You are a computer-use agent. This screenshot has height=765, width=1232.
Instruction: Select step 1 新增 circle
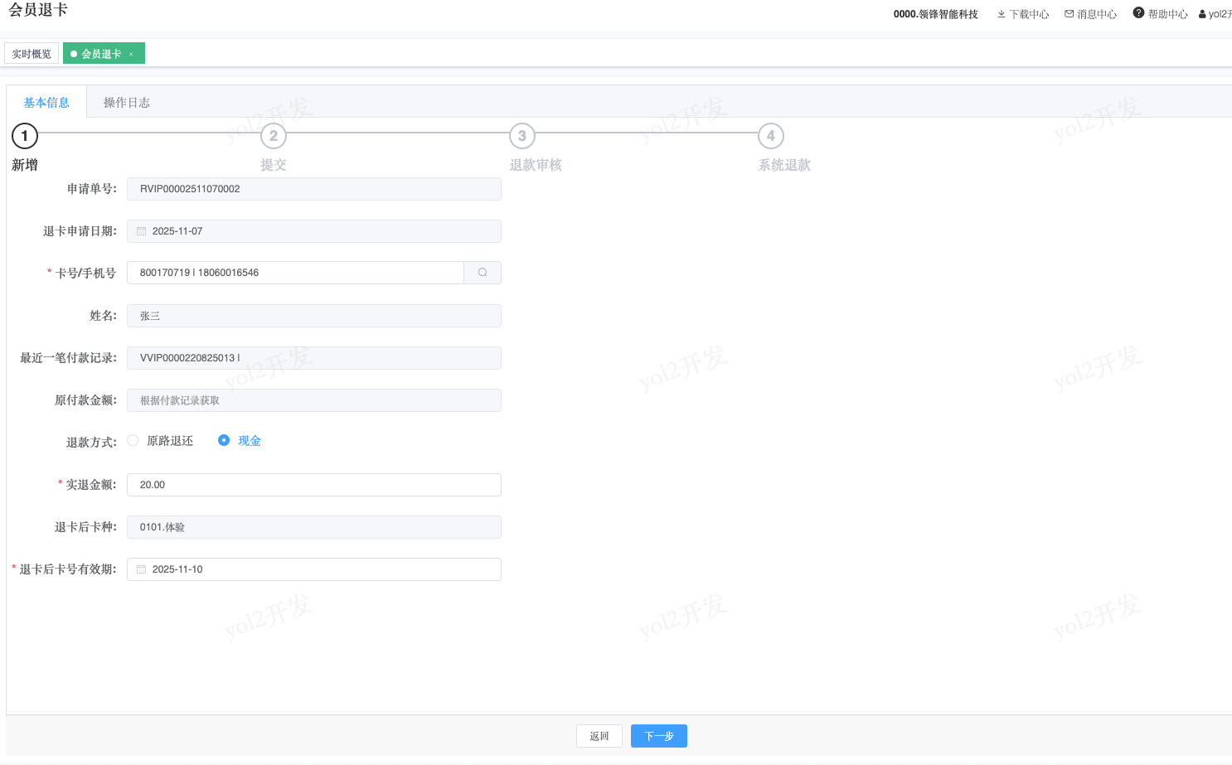(x=25, y=136)
